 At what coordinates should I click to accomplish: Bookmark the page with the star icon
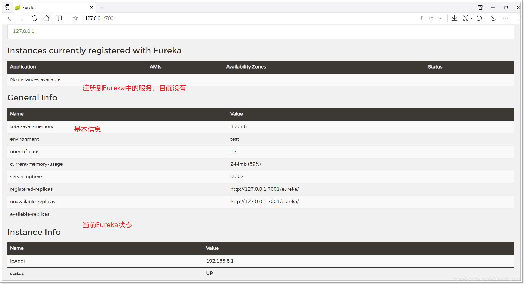coord(75,18)
